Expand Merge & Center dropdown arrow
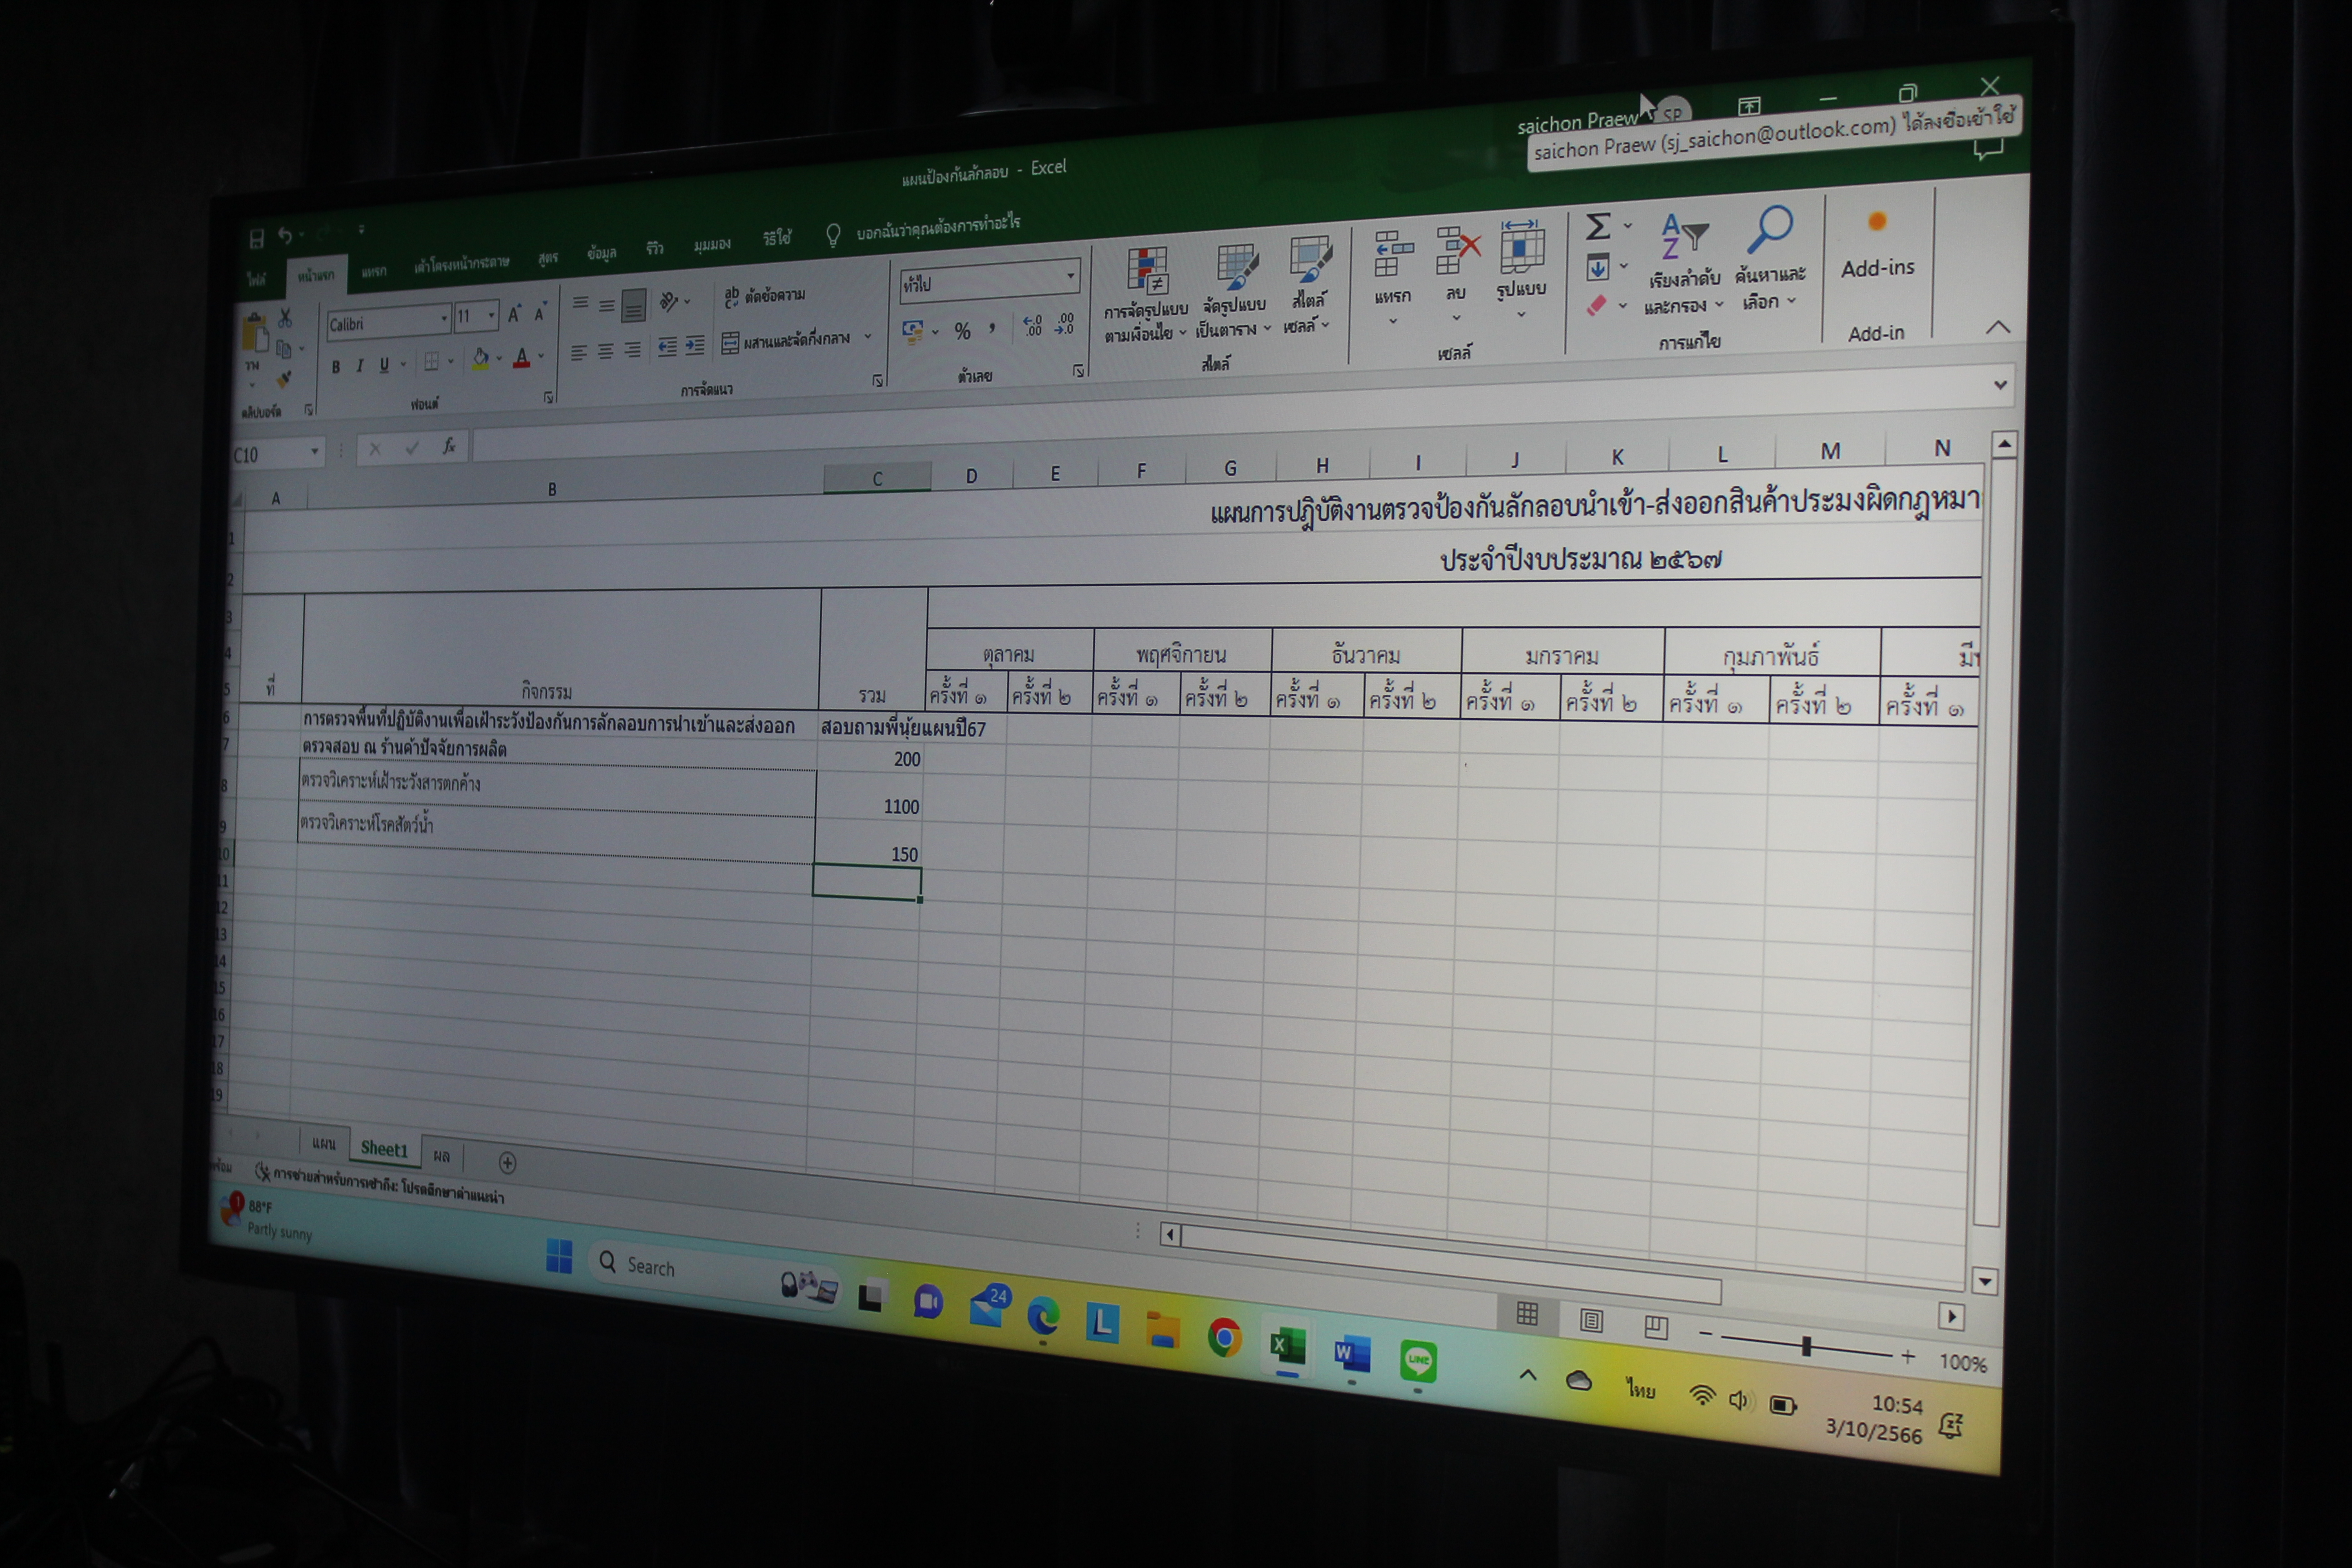 [x=867, y=337]
